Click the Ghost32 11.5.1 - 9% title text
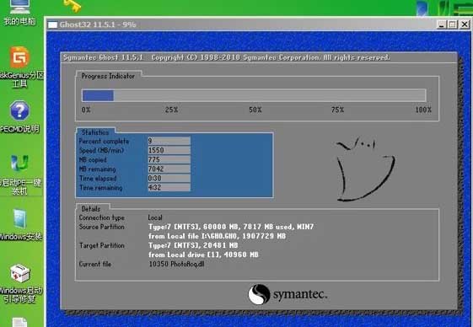Image resolution: width=473 pixels, height=327 pixels. (x=98, y=24)
